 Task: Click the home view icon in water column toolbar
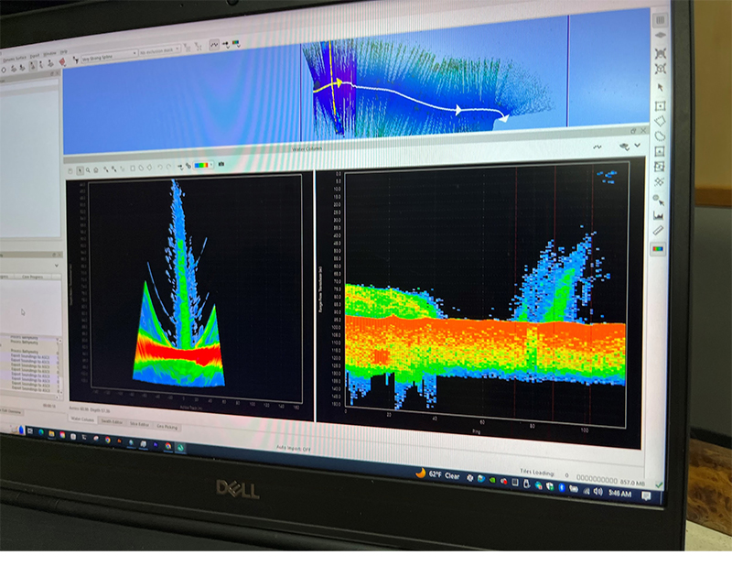coord(96,169)
